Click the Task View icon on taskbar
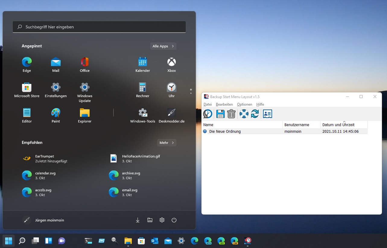 [35, 241]
